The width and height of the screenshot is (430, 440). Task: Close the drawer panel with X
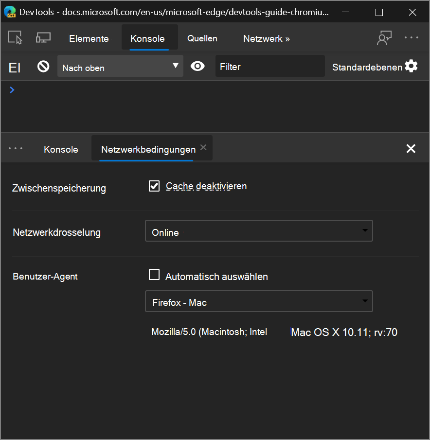[x=411, y=149]
